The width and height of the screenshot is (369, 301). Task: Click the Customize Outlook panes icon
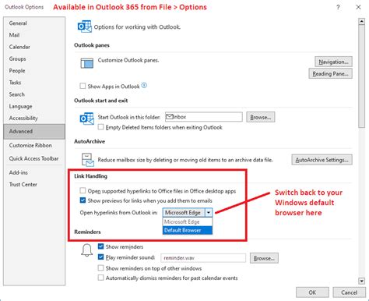[87, 63]
